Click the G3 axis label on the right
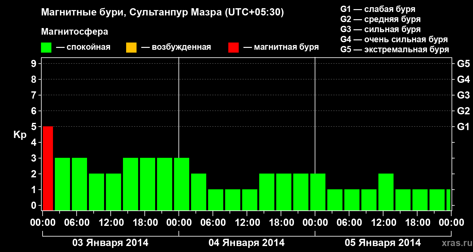 coord(463,95)
